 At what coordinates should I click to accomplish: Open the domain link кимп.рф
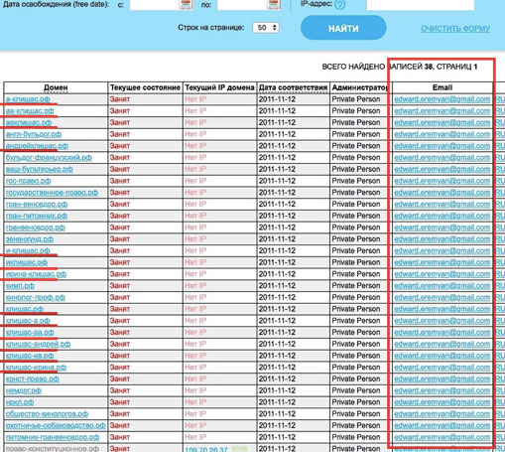[20, 285]
